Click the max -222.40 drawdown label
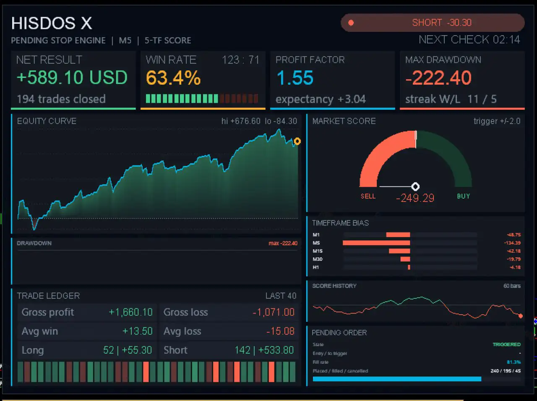Screen dimensions: 537x401 pyautogui.click(x=283, y=243)
